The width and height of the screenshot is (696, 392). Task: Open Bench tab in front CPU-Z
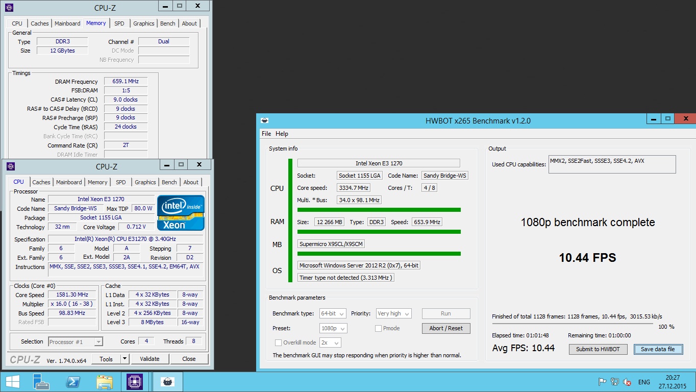pos(169,182)
